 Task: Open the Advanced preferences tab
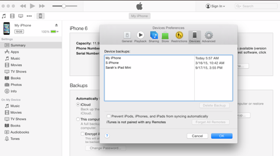(209, 37)
